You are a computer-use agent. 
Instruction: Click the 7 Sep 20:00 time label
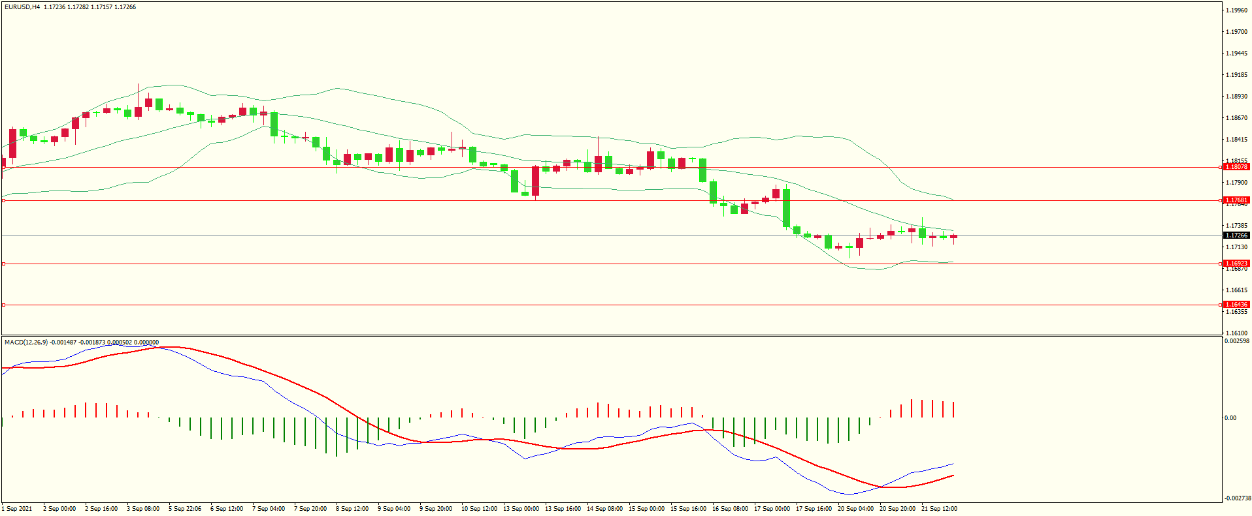310,509
